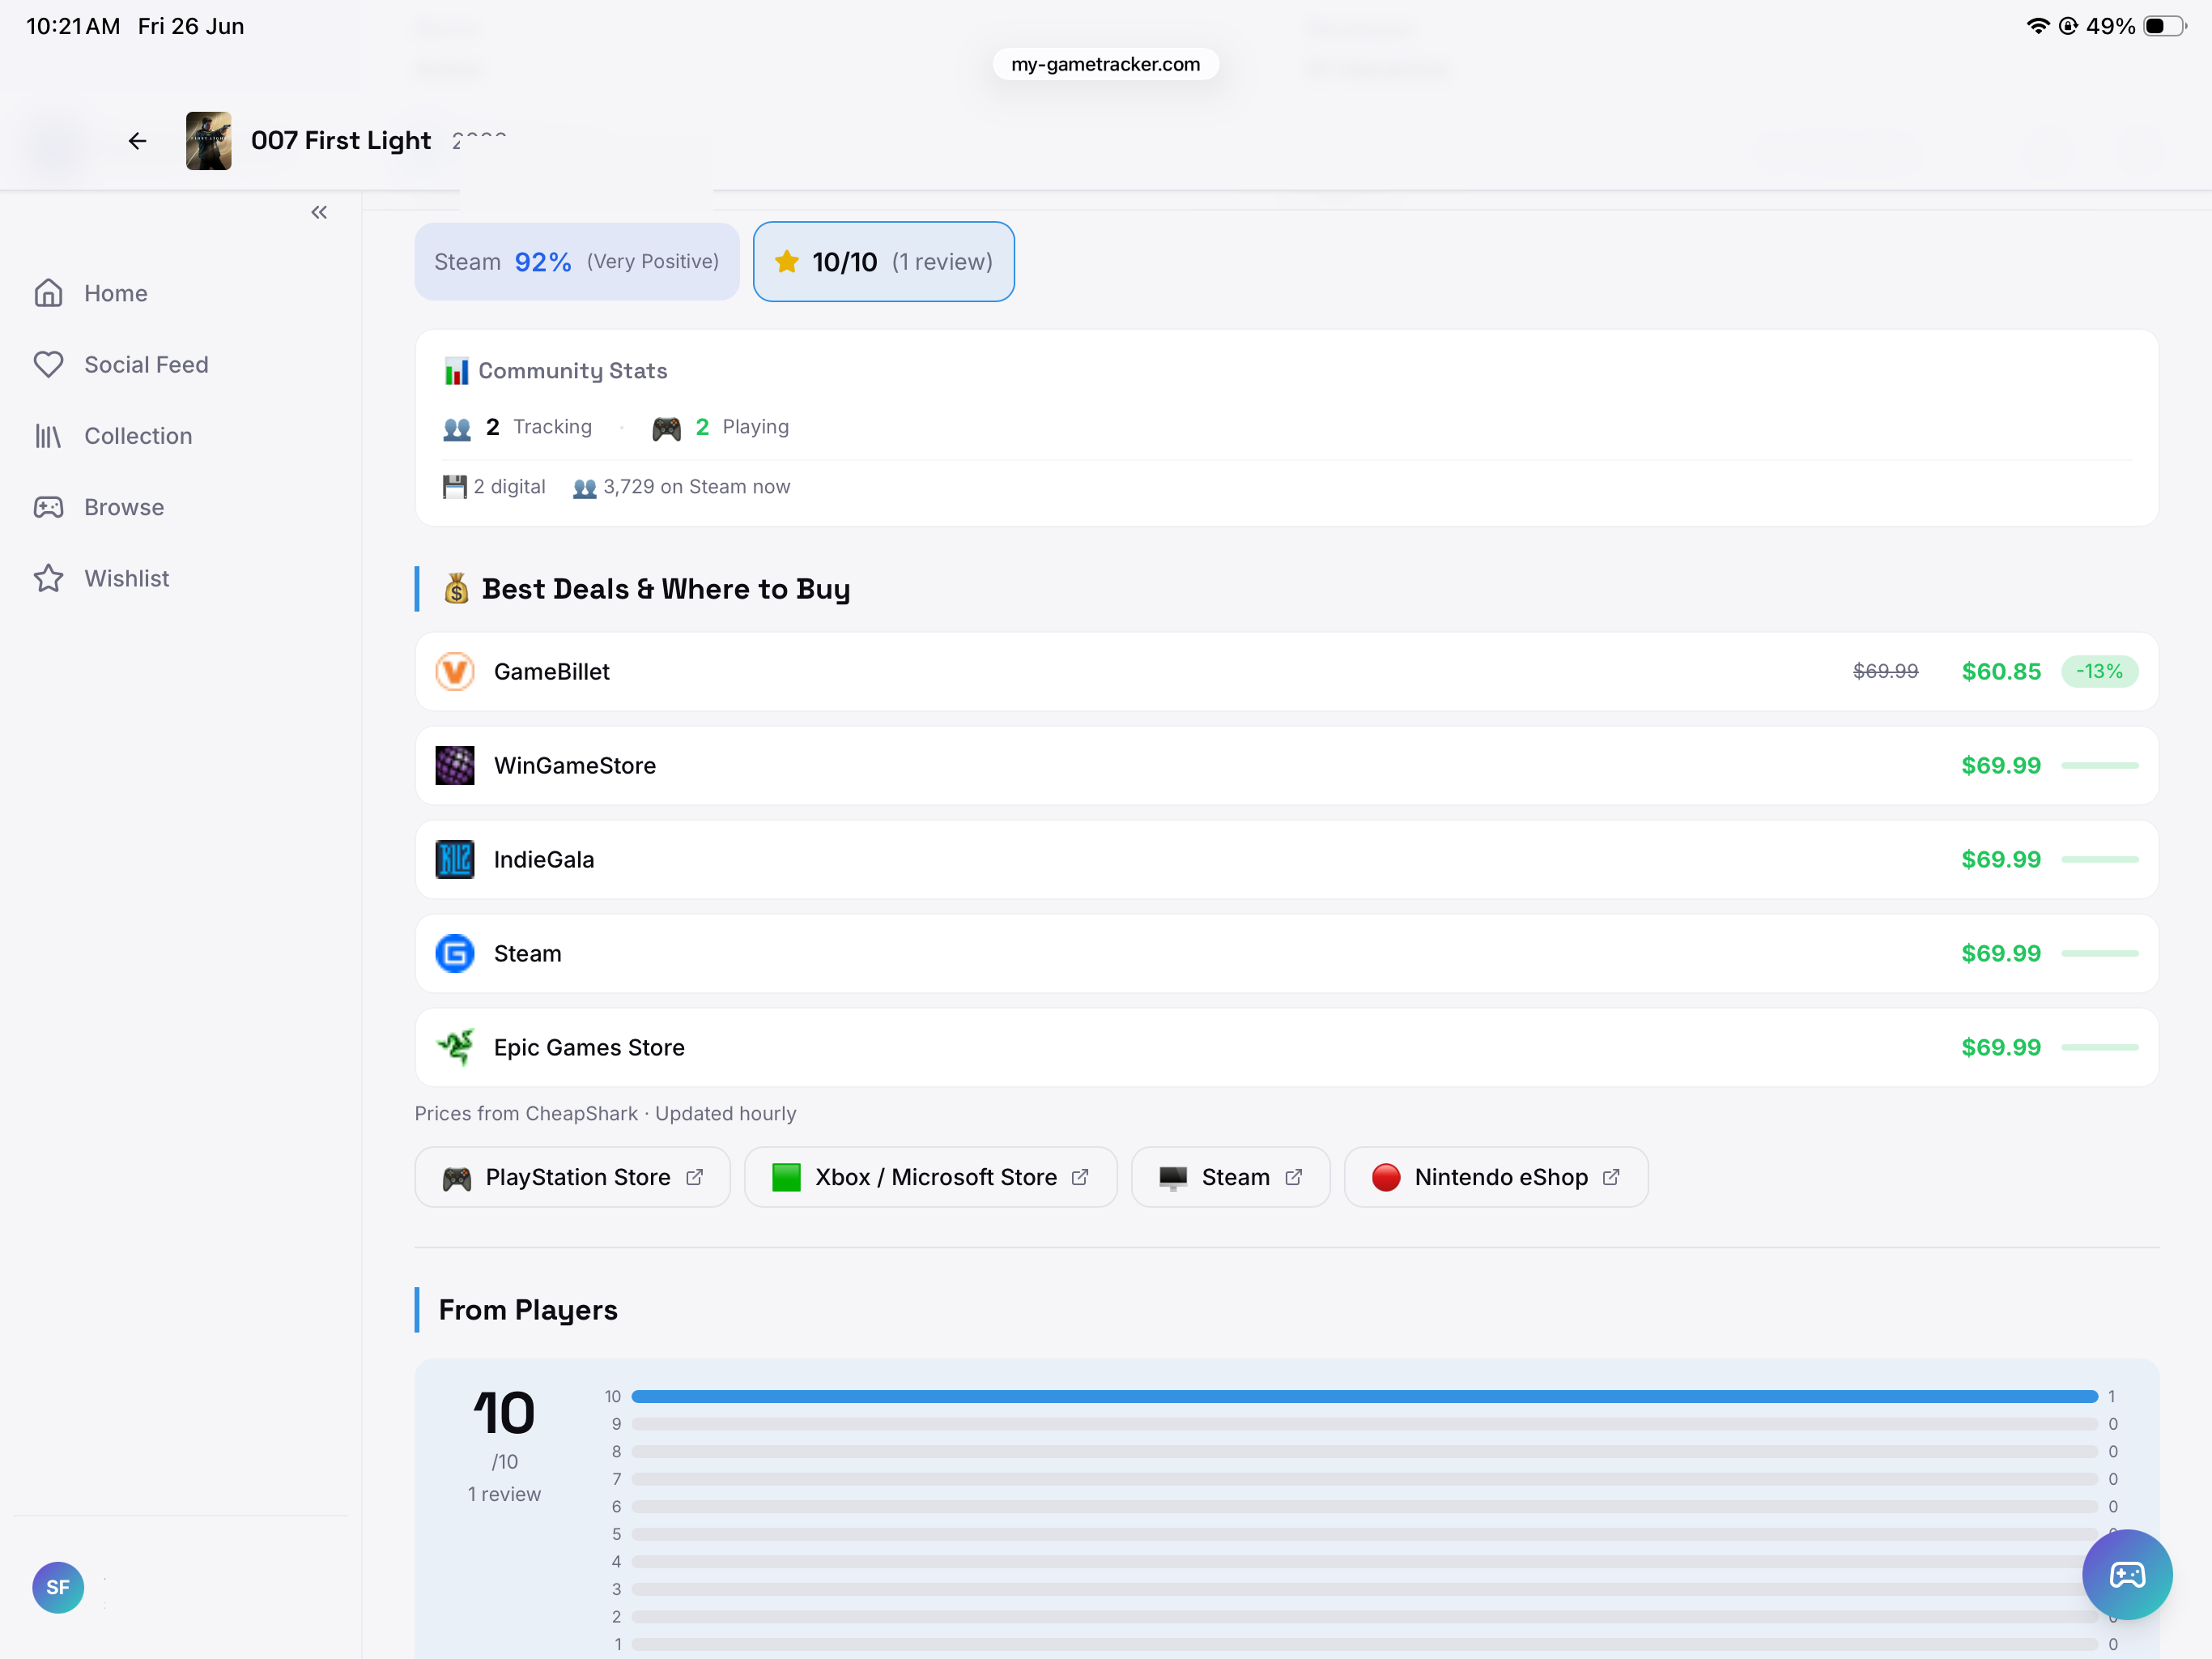Click the Nintendo eShop external-link arrow icon
This screenshot has height=1659, width=2212.
(1611, 1178)
